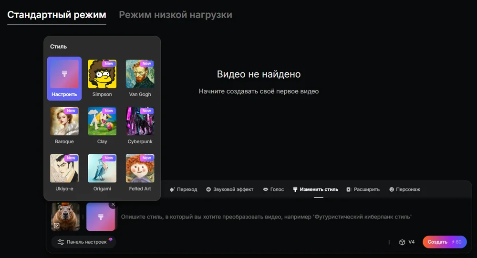Image resolution: width=477 pixels, height=258 pixels.
Task: Apply the Cyberpunk style
Action: pos(140,121)
